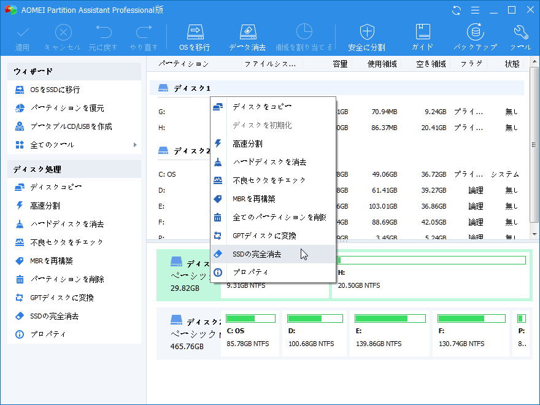Image resolution: width=540 pixels, height=405 pixels.
Task: Choose ディスクをコピー in context menu
Action: click(x=272, y=107)
